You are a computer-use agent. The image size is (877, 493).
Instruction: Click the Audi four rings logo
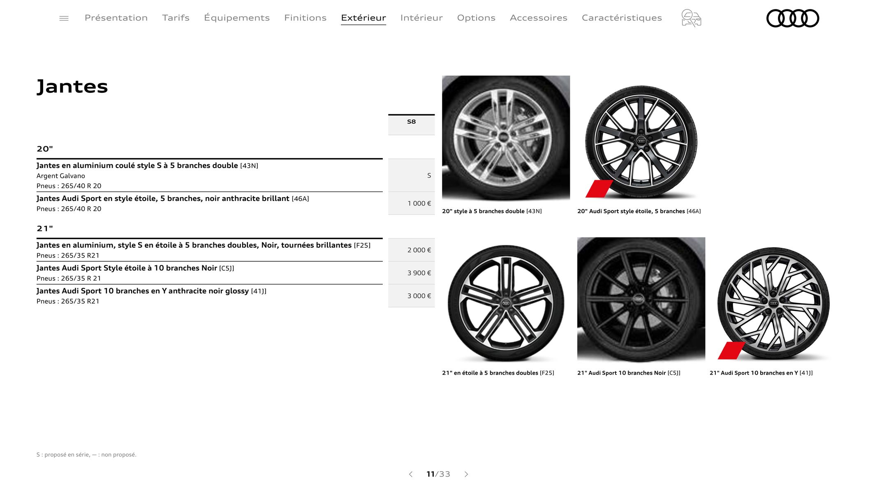[x=793, y=18]
